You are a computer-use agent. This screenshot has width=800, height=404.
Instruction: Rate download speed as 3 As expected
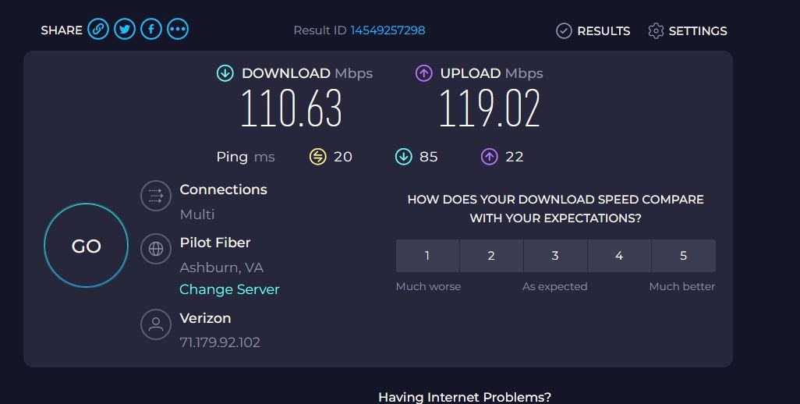click(555, 256)
